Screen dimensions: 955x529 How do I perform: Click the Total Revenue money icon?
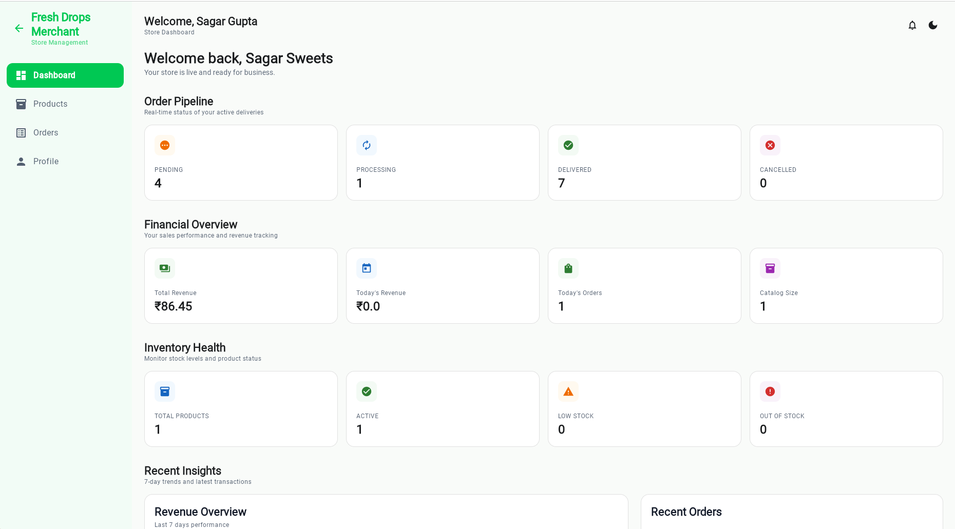(165, 268)
